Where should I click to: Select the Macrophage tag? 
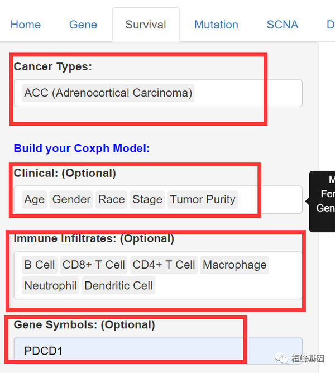pyautogui.click(x=234, y=265)
